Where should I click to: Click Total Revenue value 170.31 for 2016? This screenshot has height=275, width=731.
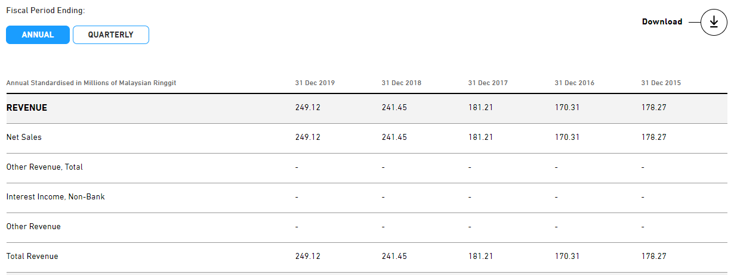(567, 257)
